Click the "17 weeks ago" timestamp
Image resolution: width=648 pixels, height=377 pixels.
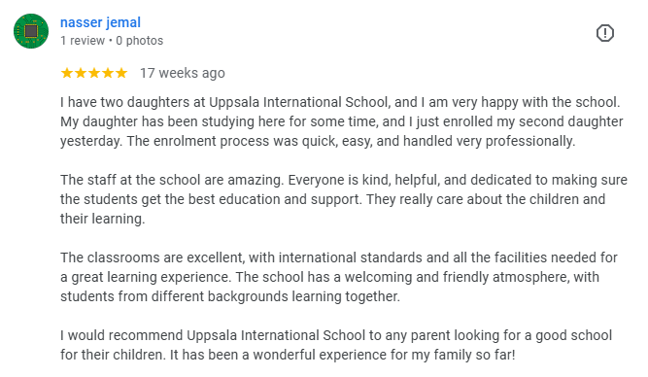183,73
